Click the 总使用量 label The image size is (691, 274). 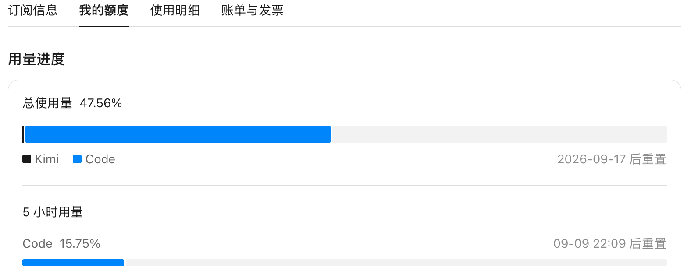[47, 103]
